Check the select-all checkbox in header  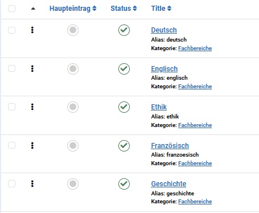pos(11,9)
